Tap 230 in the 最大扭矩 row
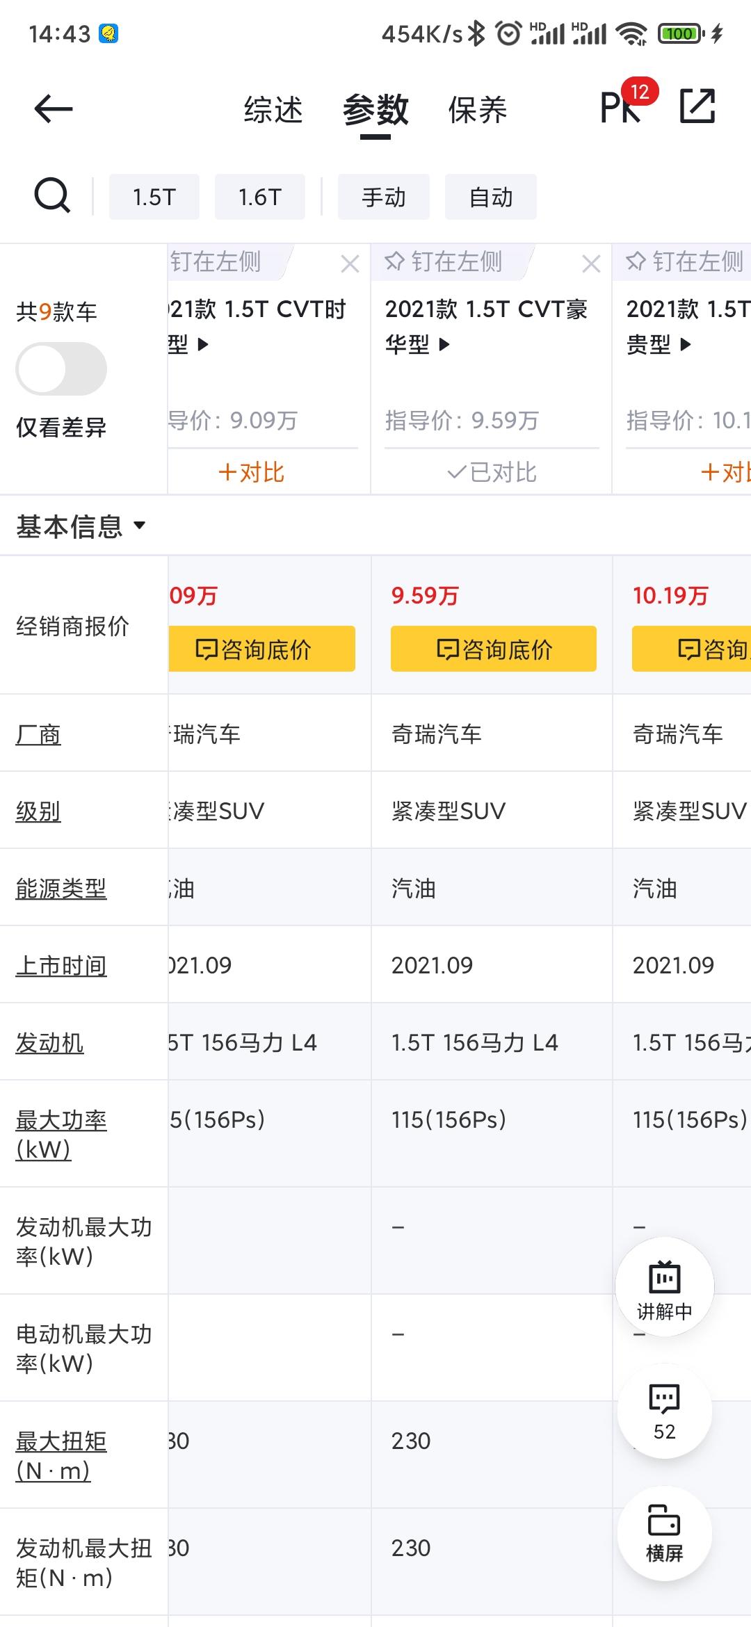 (x=411, y=1441)
